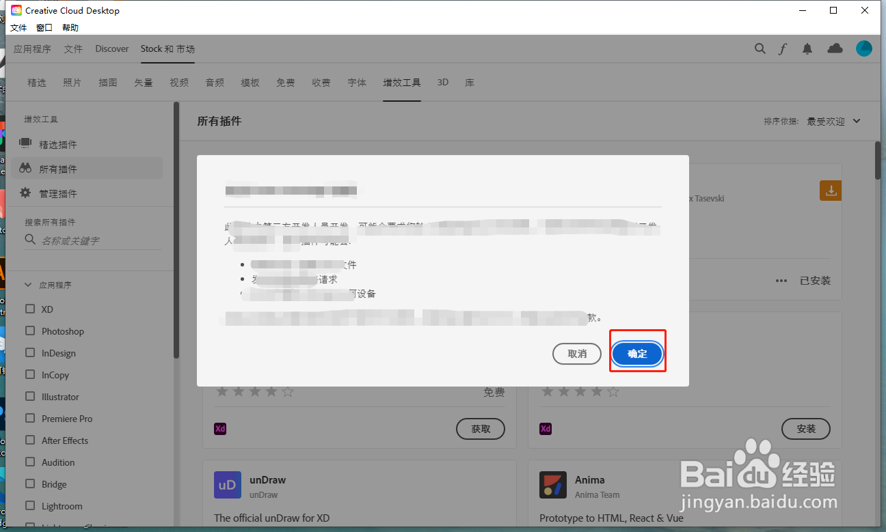886x532 pixels.
Task: Open the 矢量 category tab
Action: (x=144, y=83)
